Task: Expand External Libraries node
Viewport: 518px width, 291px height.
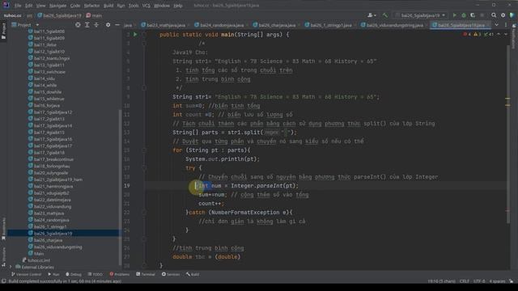Action: pos(11,267)
